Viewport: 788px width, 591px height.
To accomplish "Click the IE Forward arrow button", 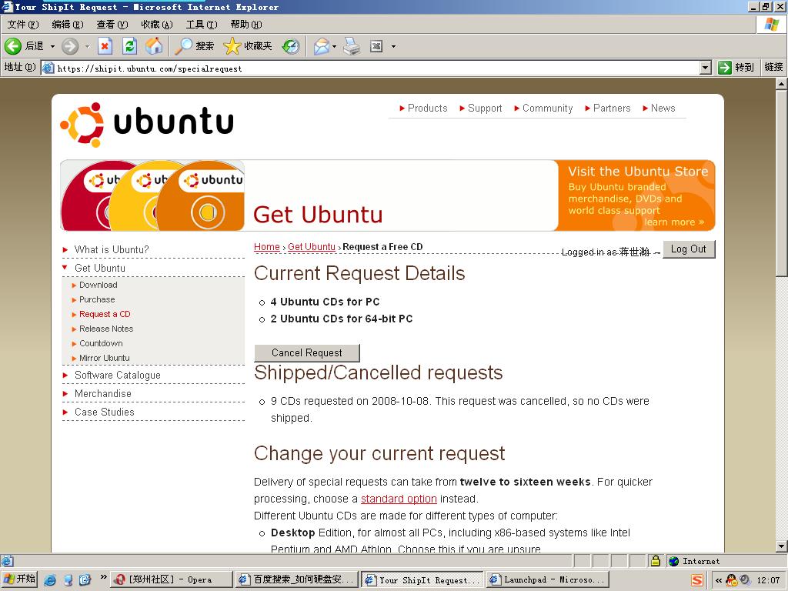I will [x=70, y=46].
